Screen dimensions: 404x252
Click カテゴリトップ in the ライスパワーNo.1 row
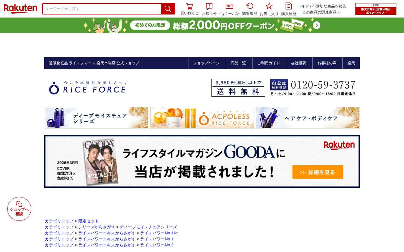[x=59, y=239]
